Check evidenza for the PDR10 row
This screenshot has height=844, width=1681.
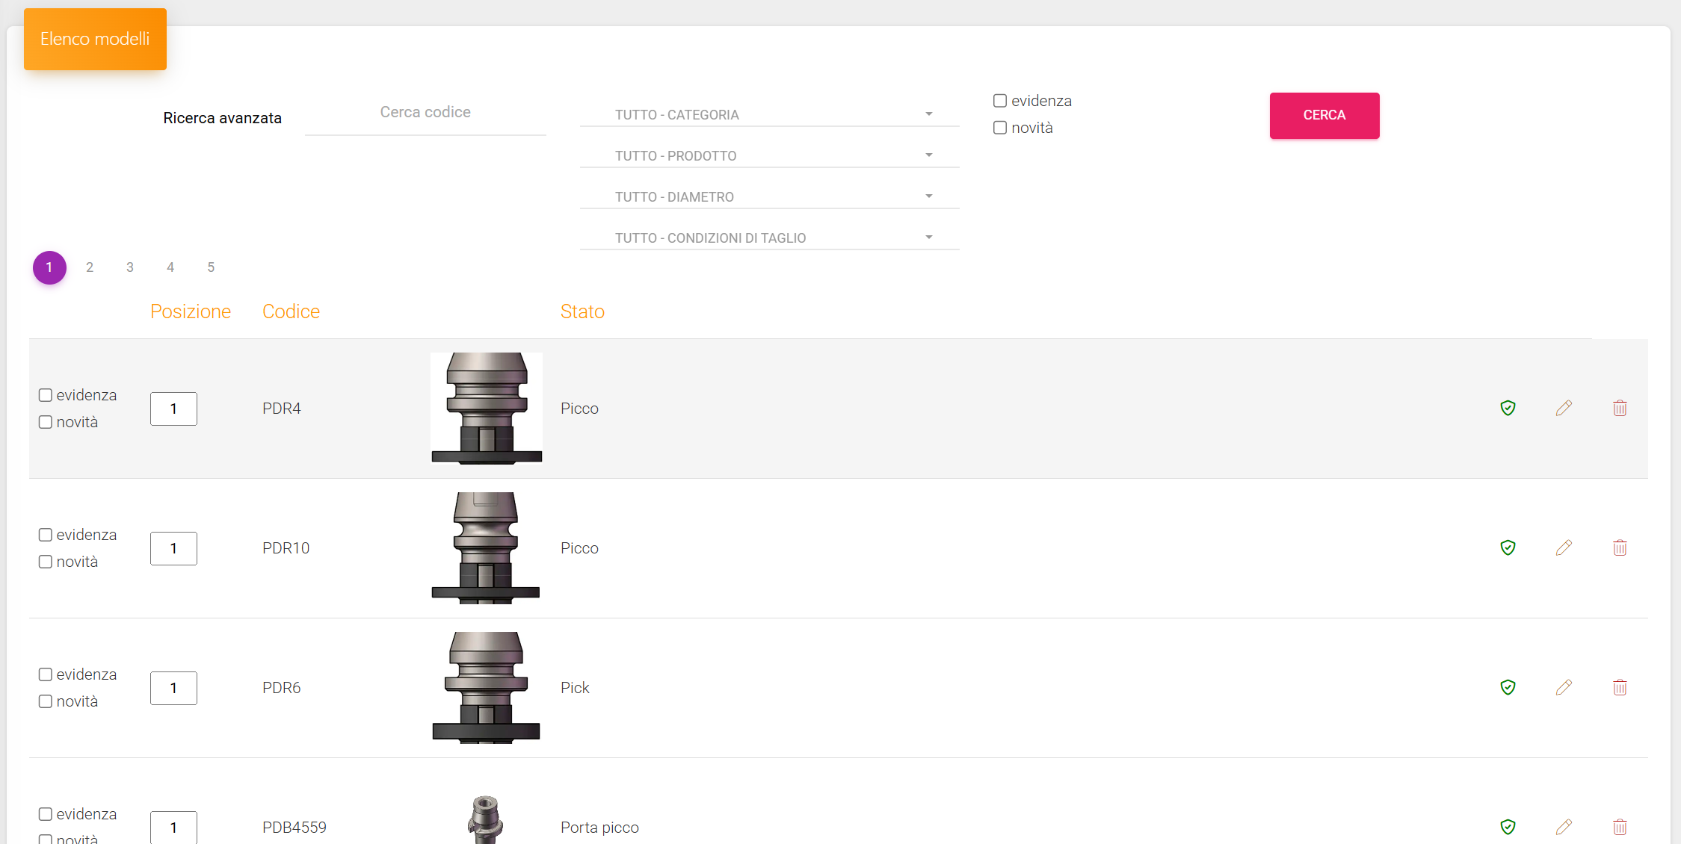pos(46,535)
